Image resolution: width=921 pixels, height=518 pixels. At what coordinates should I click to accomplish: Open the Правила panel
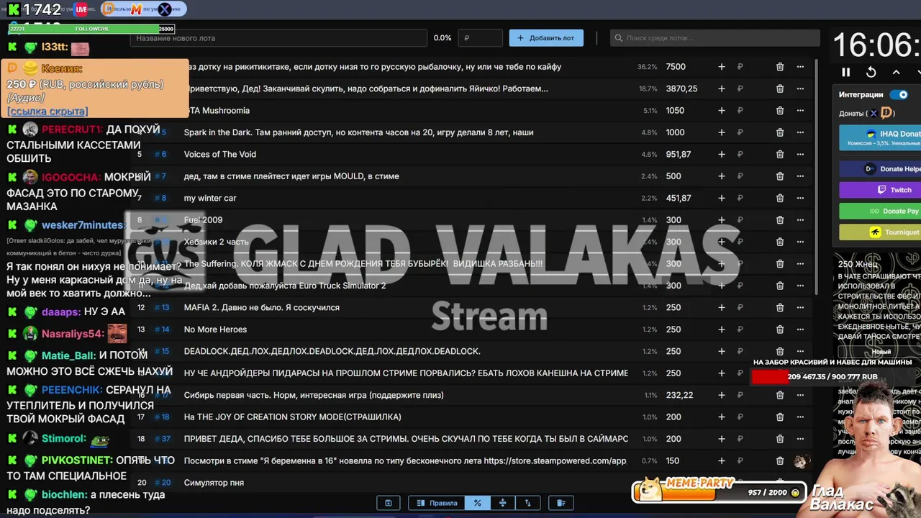(436, 503)
